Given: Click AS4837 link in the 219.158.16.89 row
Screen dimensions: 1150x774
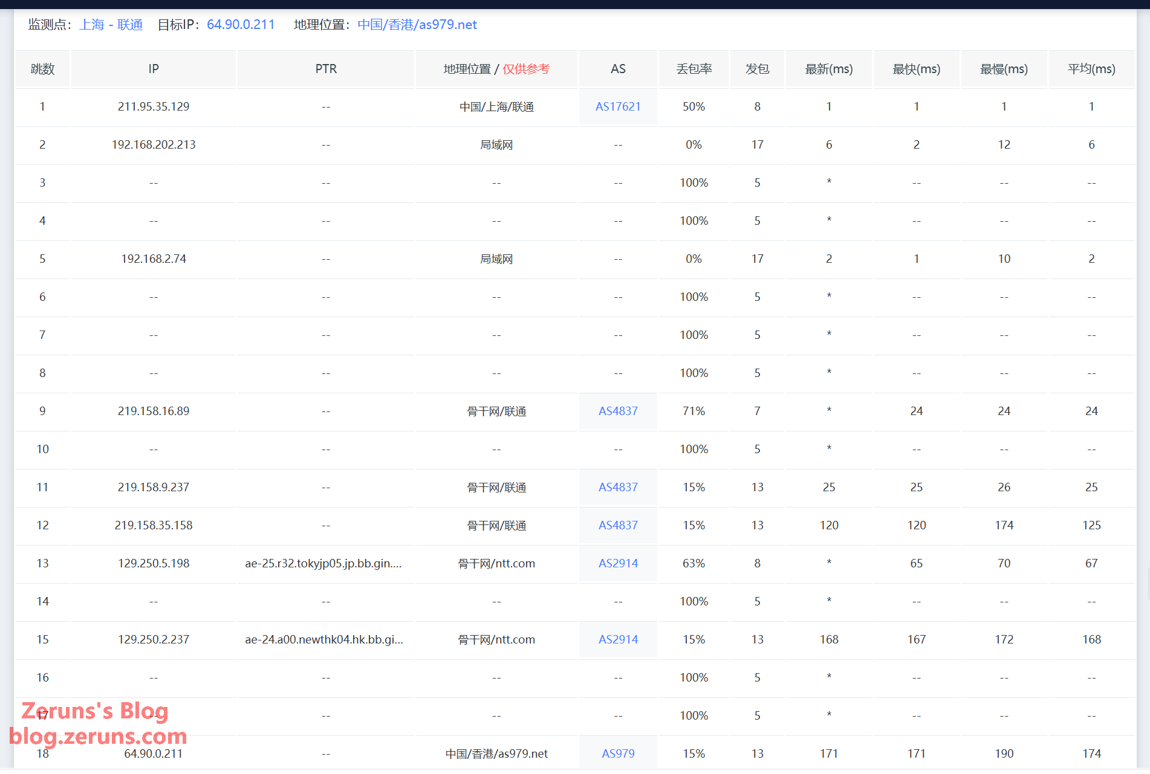Looking at the screenshot, I should tap(617, 411).
